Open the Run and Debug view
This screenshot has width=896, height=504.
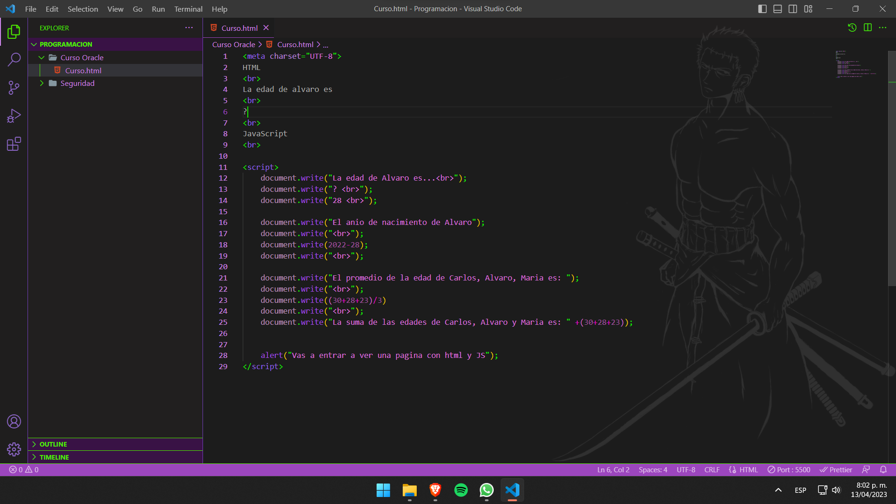tap(14, 116)
